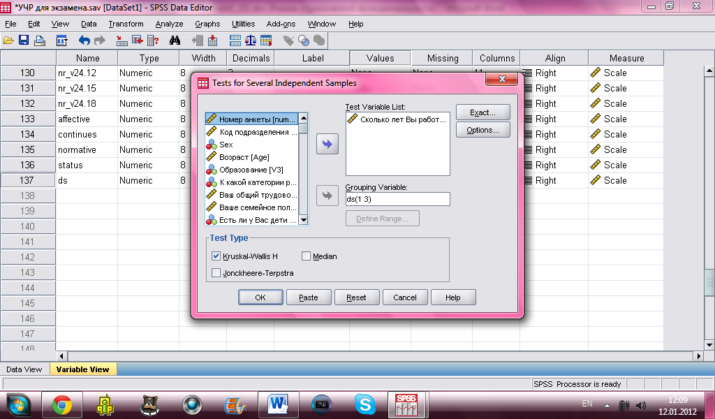Select the Variable View tab
715x419 pixels.
coord(82,369)
